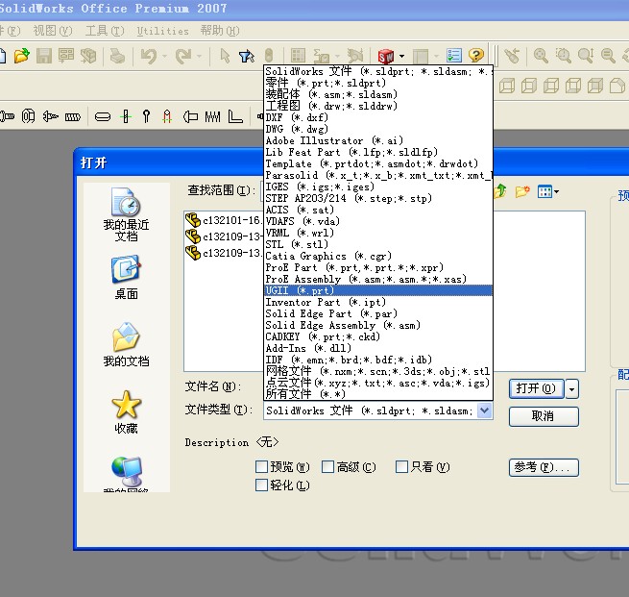The image size is (629, 597).
Task: Collapse the file type dropdown arrow
Action: [x=485, y=410]
